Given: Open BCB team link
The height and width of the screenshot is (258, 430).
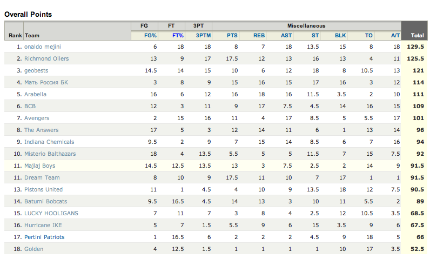Looking at the screenshot, I should tap(30, 106).
